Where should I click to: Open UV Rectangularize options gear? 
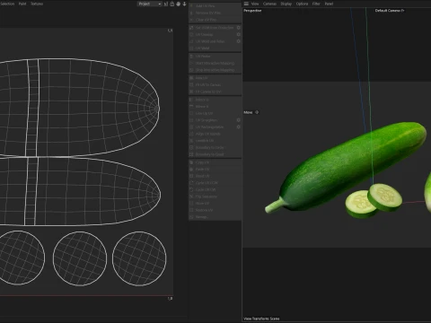(239, 127)
